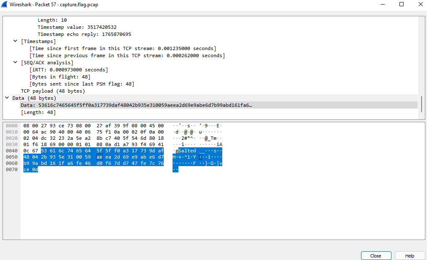Viewport: 427px width, 260px height.
Task: Collapse the [SEQ/ACK analysis] tree section
Action: [15, 62]
